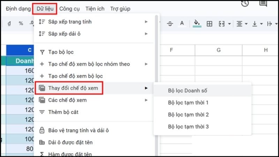Viewport: 279px width, 157px height.
Task: Choose Bộ lọc Doanh số view
Action: point(203,91)
